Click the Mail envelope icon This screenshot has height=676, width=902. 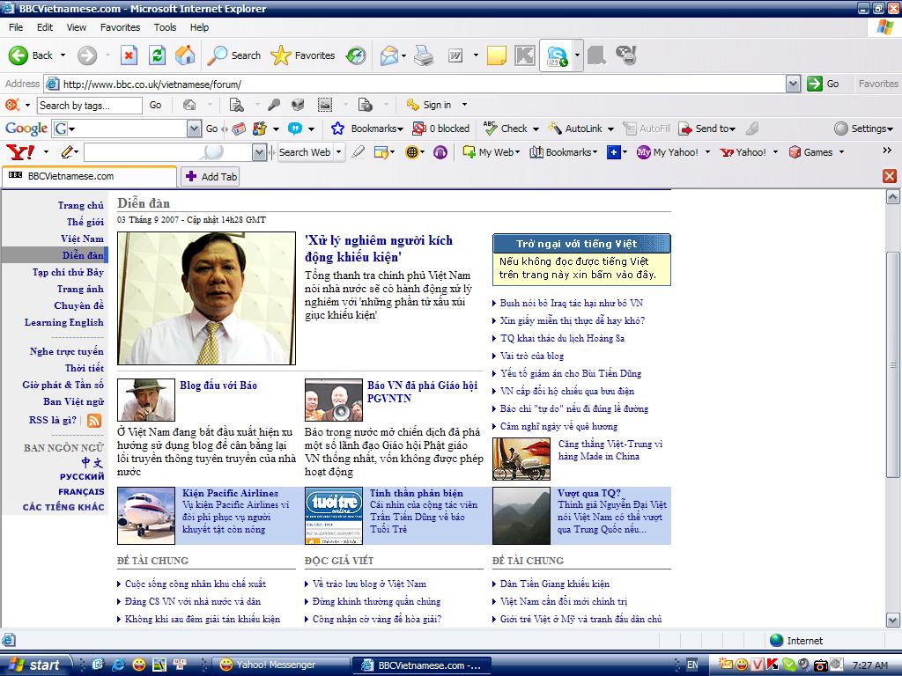[388, 55]
